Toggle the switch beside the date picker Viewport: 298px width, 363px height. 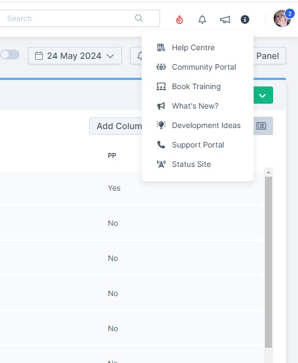10,55
